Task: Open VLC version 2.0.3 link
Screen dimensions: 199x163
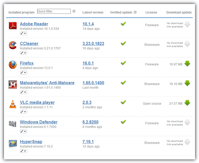Action: click(x=87, y=103)
